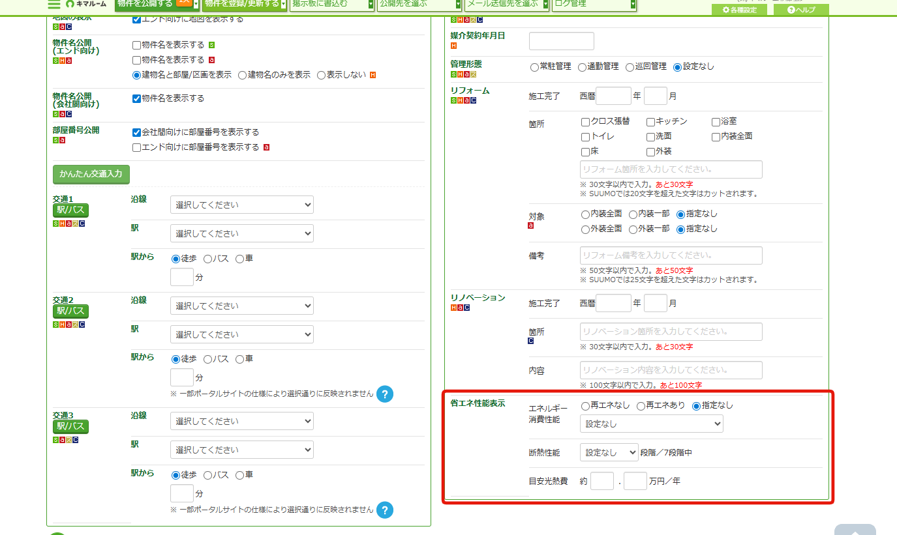Select バス radio under 交通1
Screen dimensions: 897x535
pos(207,259)
